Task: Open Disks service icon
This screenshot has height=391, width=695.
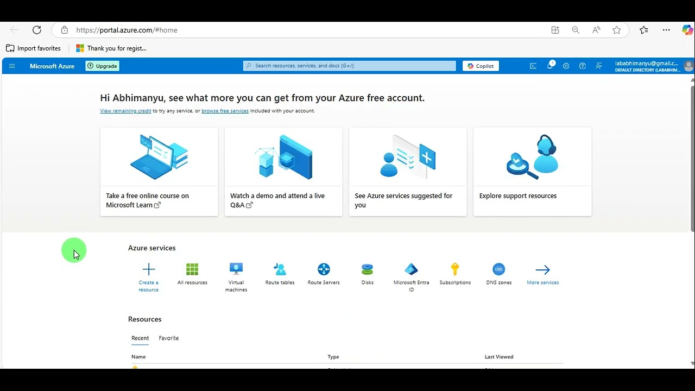Action: coord(368,269)
